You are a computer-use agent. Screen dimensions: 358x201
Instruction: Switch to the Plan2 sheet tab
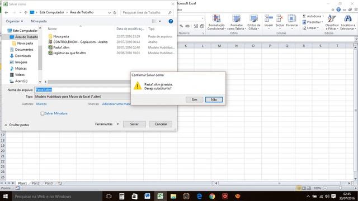pos(35,183)
